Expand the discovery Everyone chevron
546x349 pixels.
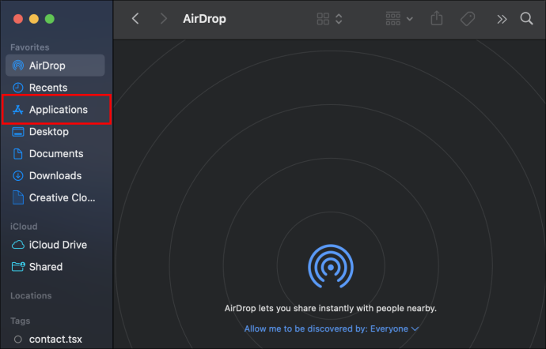[415, 328]
